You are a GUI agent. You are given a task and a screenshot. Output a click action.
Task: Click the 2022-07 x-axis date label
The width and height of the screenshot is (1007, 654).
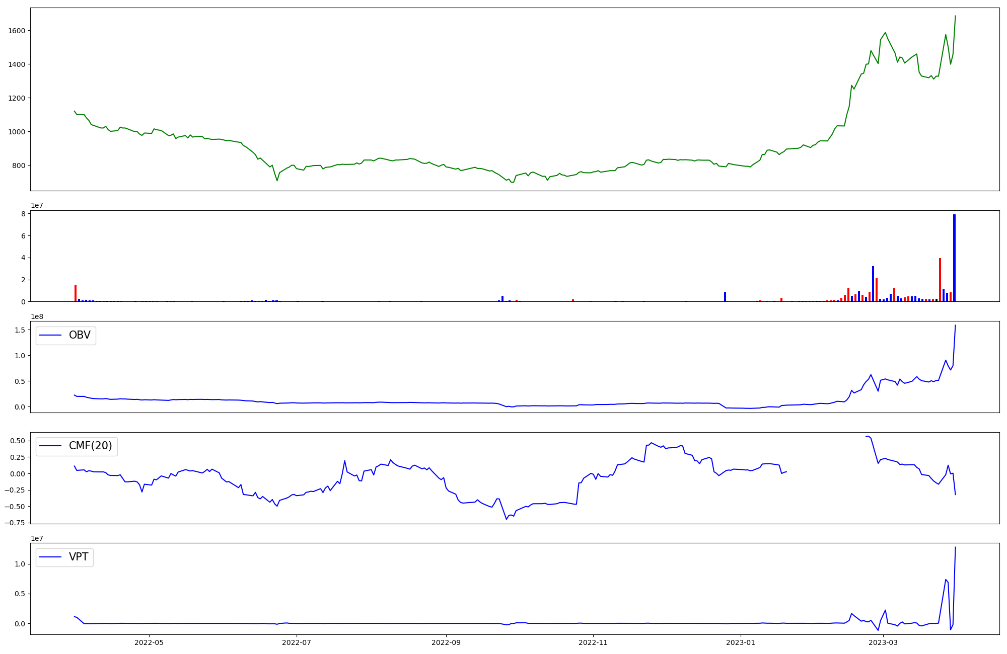(x=297, y=642)
